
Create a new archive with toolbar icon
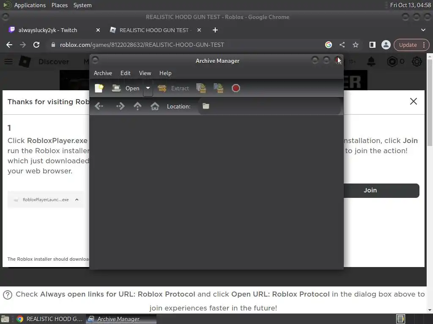pos(99,88)
